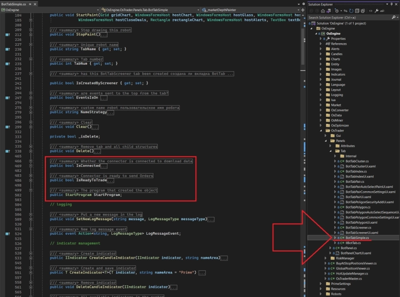Click the Refresh icon in Solution Explorer

pyautogui.click(x=351, y=11)
